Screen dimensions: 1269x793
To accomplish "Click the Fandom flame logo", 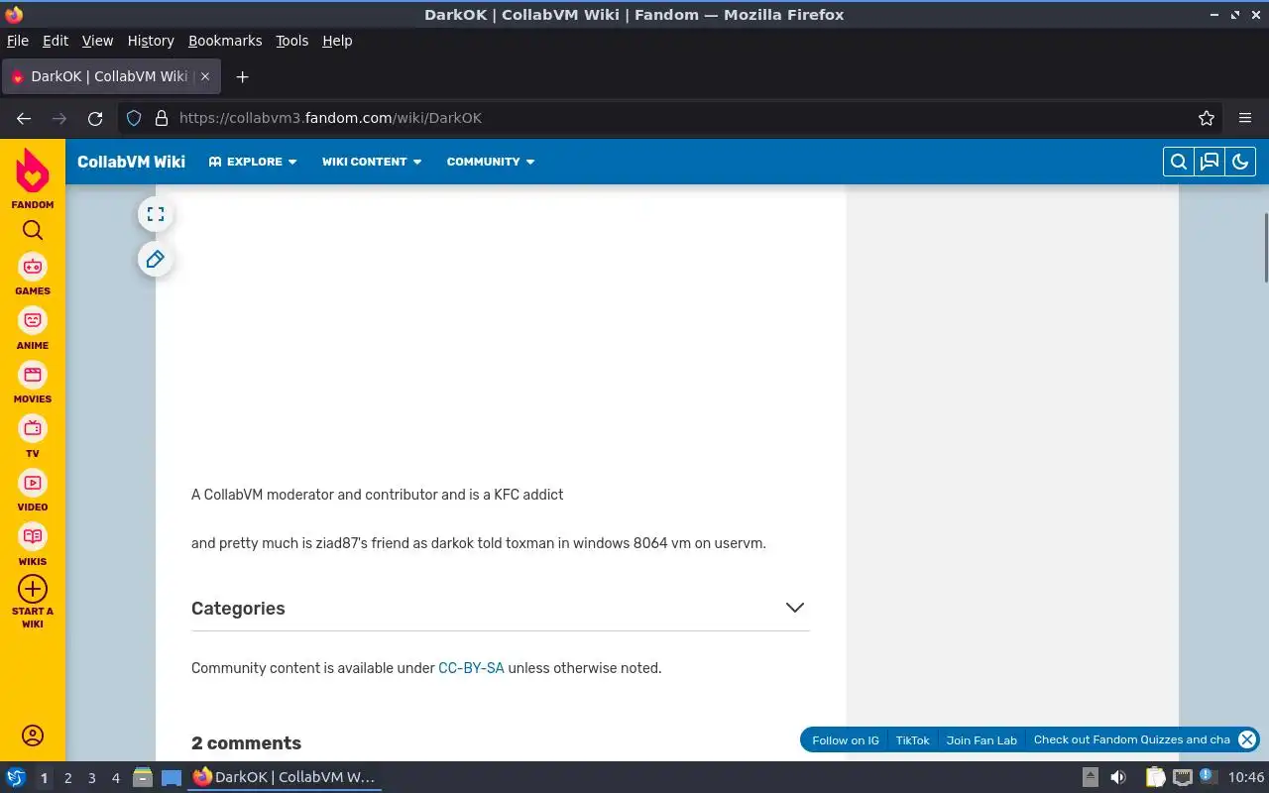I will click(x=33, y=170).
